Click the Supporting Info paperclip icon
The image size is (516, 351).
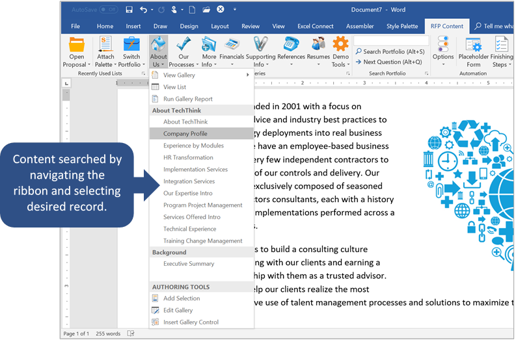[x=260, y=45]
